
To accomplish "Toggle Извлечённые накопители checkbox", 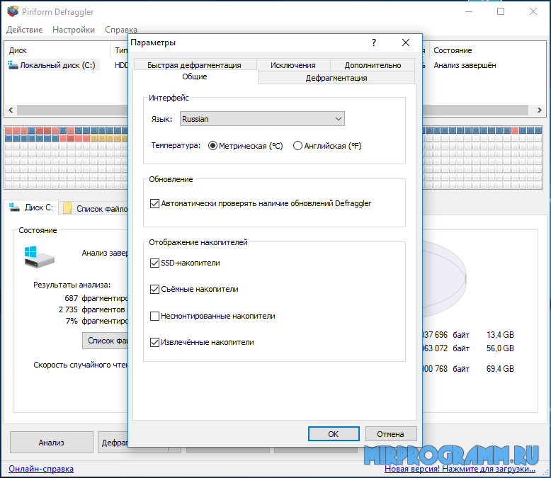I will tap(202, 342).
